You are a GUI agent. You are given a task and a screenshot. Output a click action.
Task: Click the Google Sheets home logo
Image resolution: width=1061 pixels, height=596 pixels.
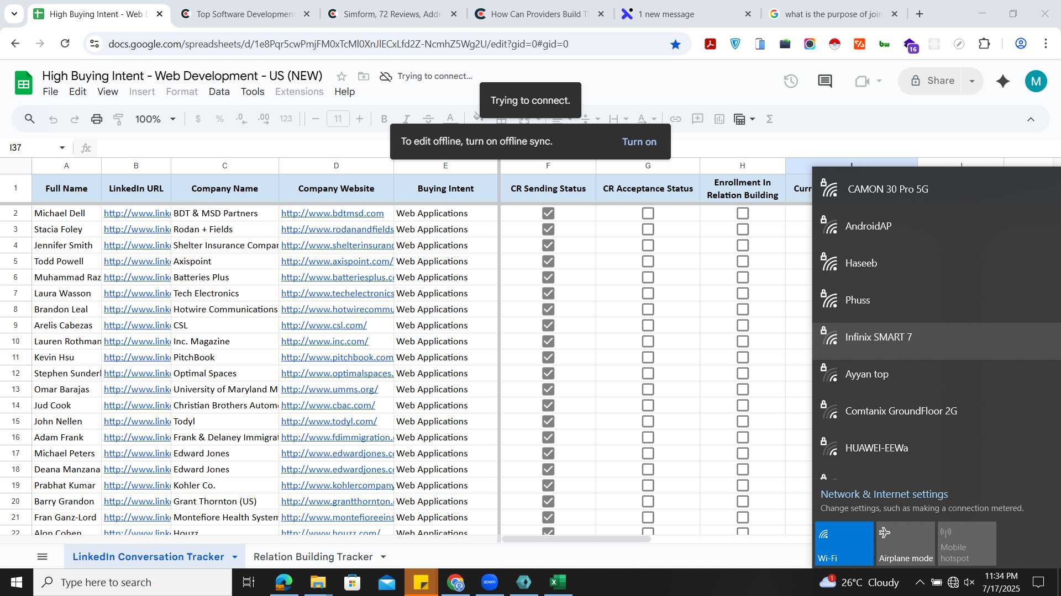click(23, 83)
